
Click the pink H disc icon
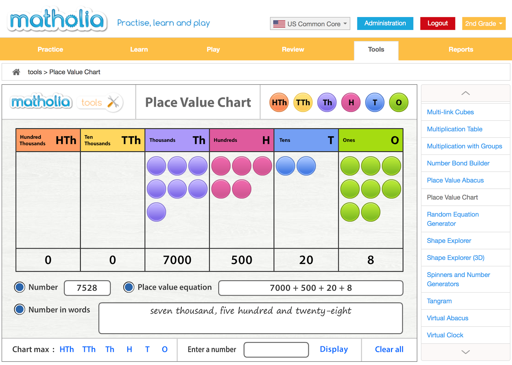351,102
